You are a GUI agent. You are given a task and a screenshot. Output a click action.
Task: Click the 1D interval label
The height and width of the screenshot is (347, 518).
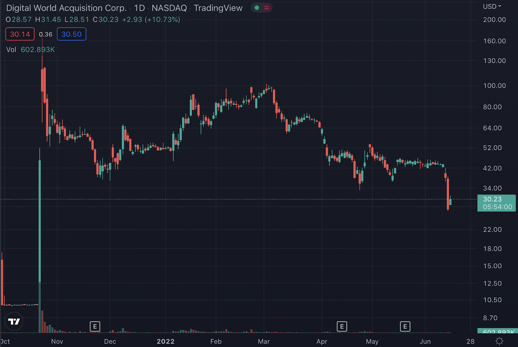click(x=140, y=8)
